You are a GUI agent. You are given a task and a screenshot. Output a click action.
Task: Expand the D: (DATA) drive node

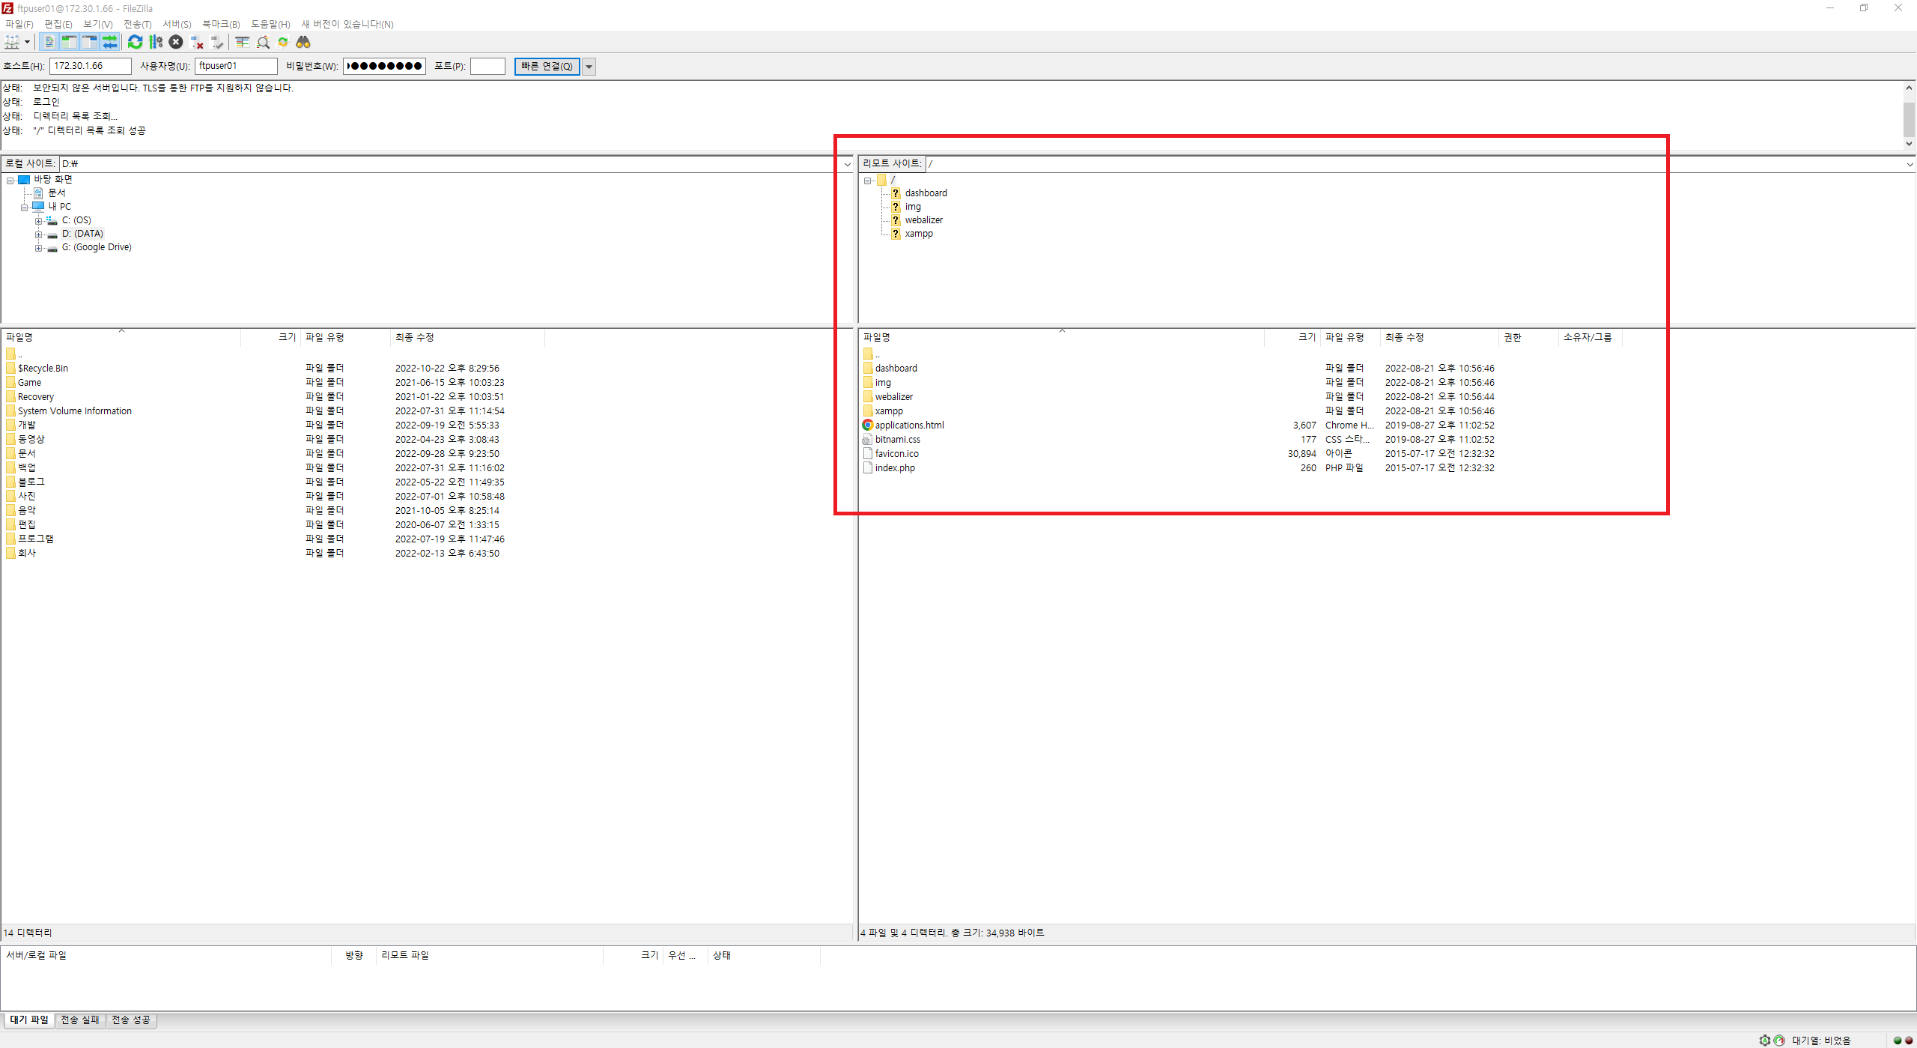38,234
